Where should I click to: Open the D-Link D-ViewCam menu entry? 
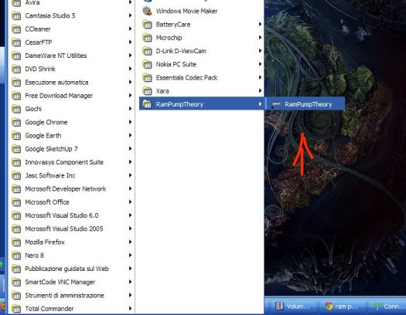pyautogui.click(x=202, y=51)
